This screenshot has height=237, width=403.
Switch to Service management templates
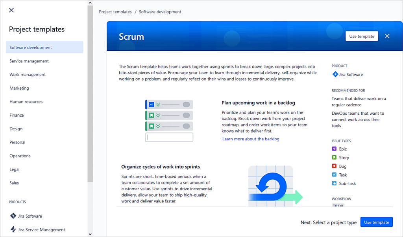pyautogui.click(x=29, y=61)
